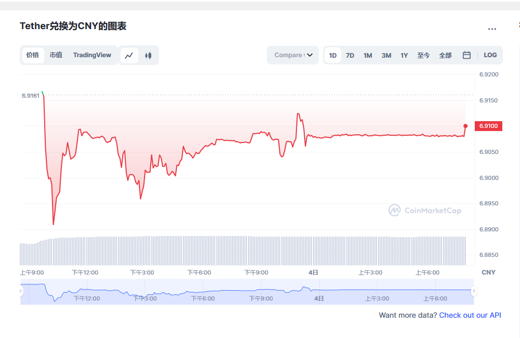The height and width of the screenshot is (338, 520).
Task: Switch price display to 市值 mode
Action: click(x=56, y=55)
